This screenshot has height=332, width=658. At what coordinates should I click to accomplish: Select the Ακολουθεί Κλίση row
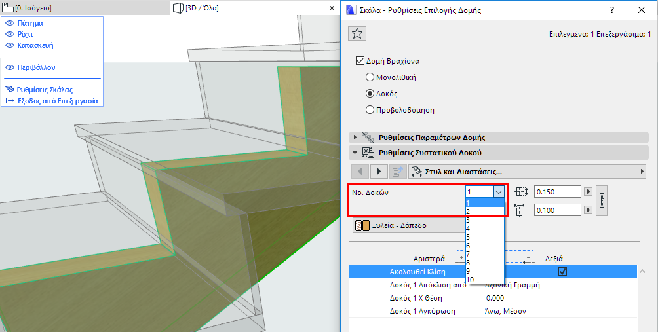pyautogui.click(x=493, y=272)
